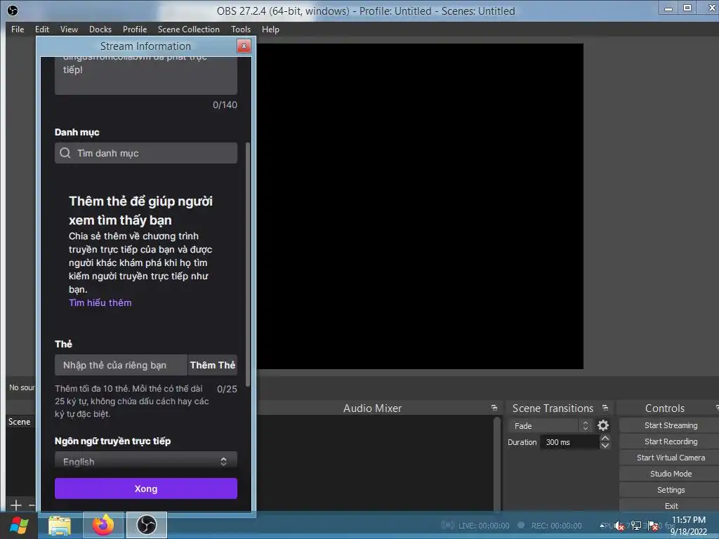
Task: Open the Edit menu
Action: [41, 29]
